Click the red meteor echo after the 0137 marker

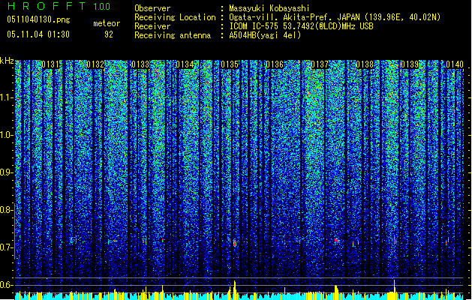336,240
